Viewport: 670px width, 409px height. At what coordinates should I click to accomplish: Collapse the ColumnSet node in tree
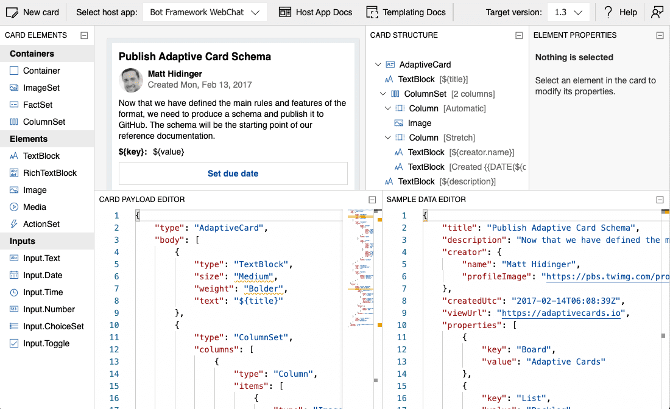click(x=383, y=94)
